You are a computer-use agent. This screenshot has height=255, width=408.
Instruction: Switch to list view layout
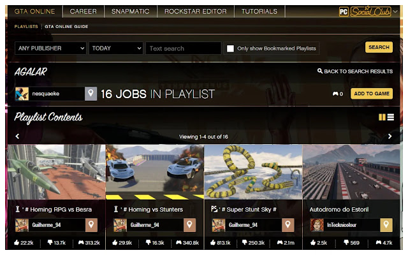pyautogui.click(x=391, y=117)
